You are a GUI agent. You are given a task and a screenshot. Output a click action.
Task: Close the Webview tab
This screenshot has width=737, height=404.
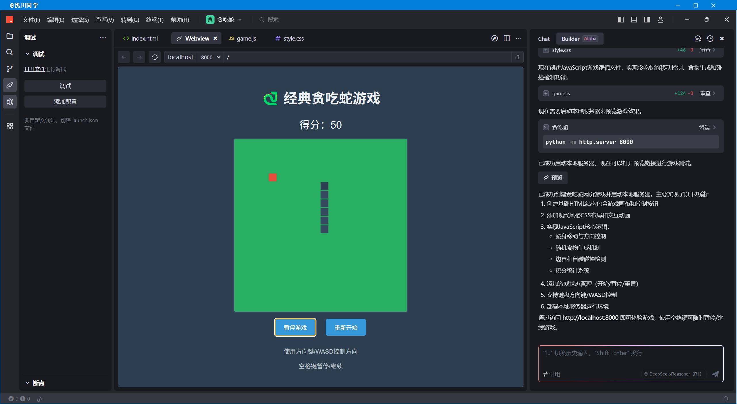(215, 38)
